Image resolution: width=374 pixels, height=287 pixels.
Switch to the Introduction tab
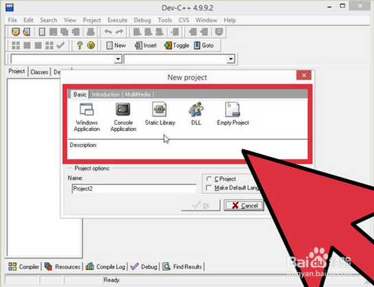point(106,95)
